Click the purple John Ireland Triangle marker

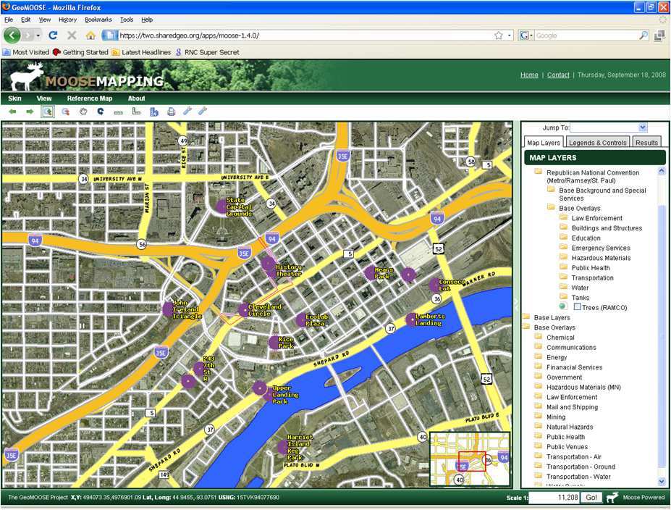click(x=169, y=309)
